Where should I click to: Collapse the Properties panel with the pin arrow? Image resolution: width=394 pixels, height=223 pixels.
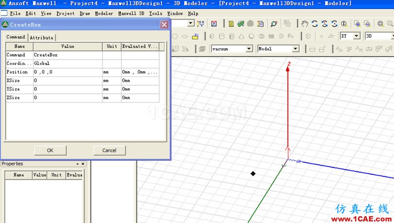tap(78, 164)
